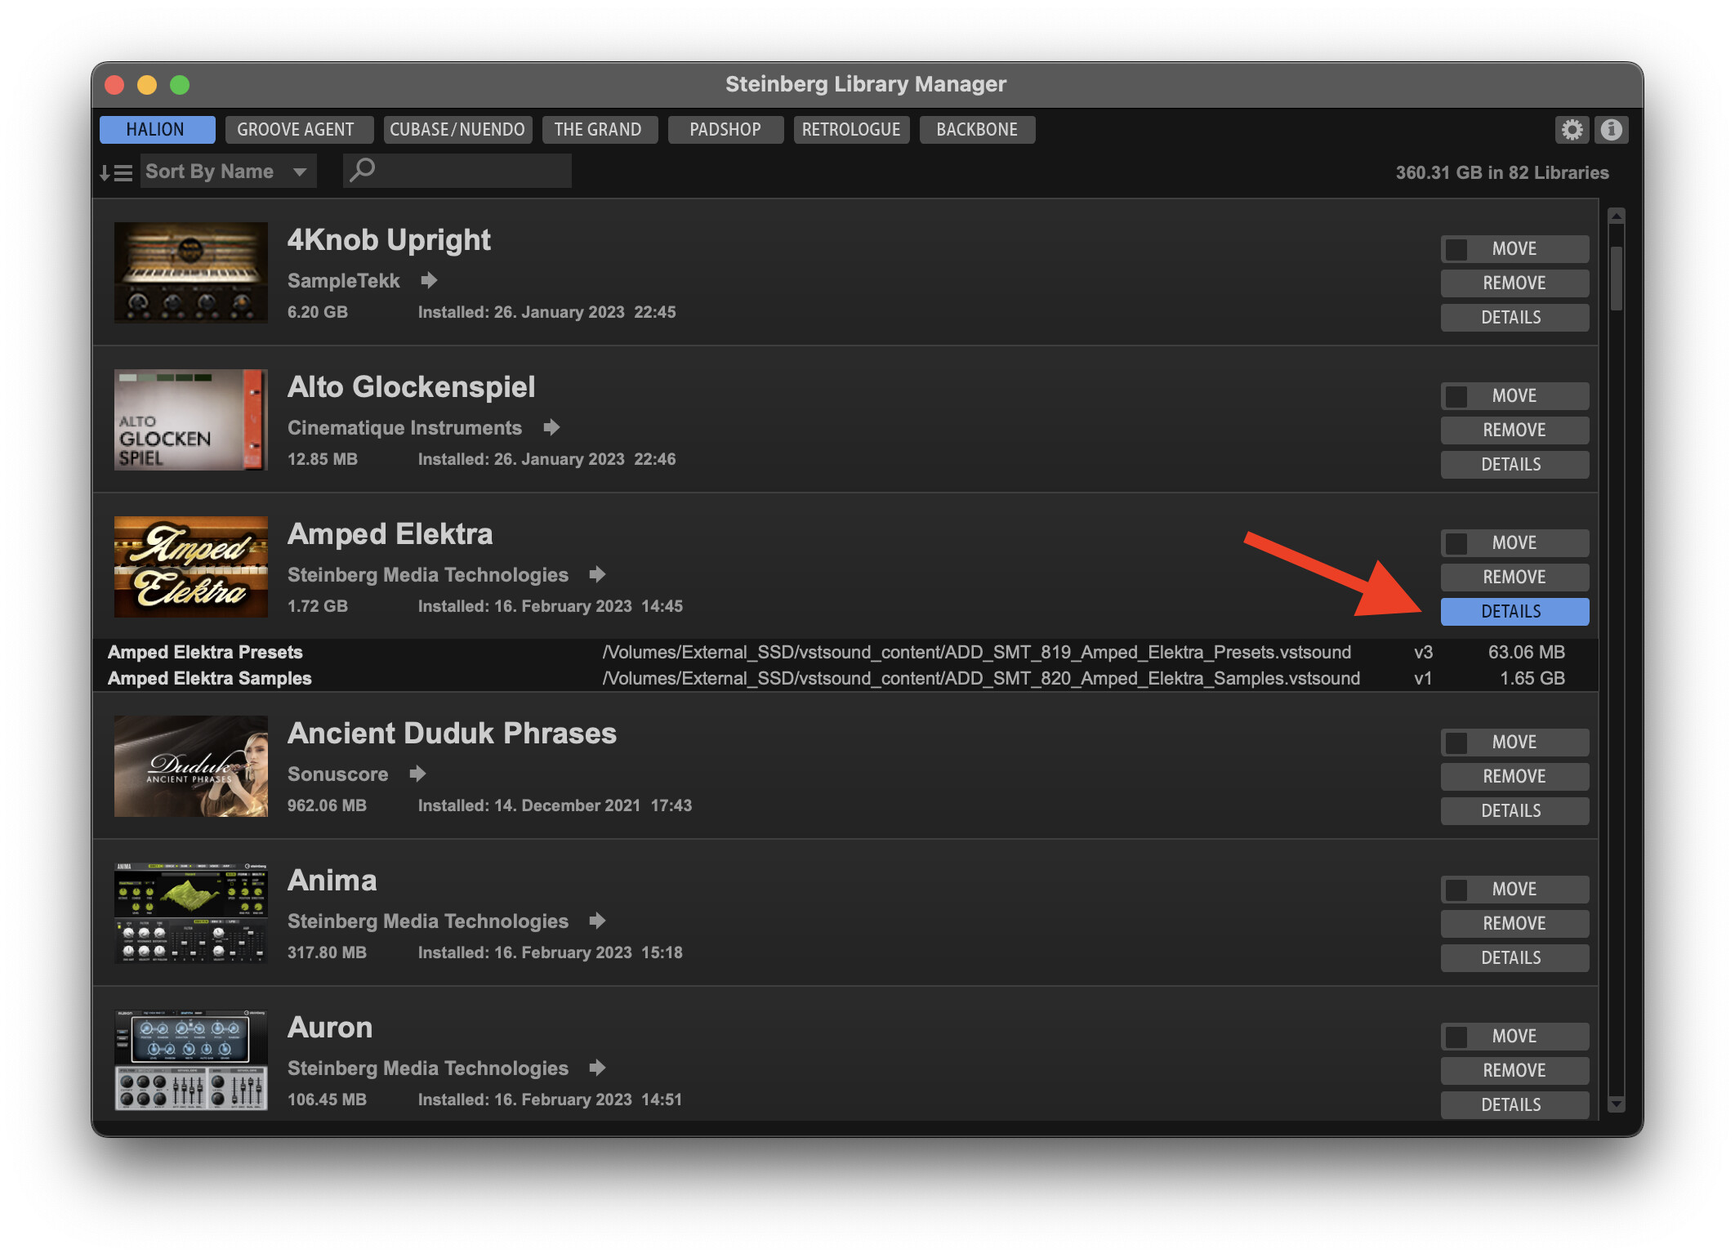Click arrow icon next to Sonuscore

[417, 774]
